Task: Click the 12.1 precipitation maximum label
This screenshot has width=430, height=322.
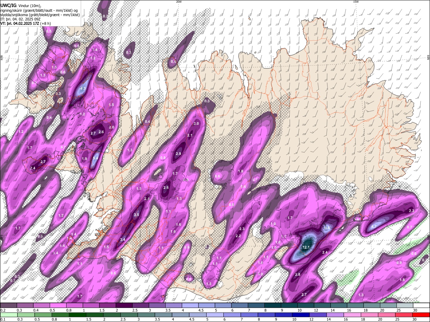Action: click(x=306, y=247)
